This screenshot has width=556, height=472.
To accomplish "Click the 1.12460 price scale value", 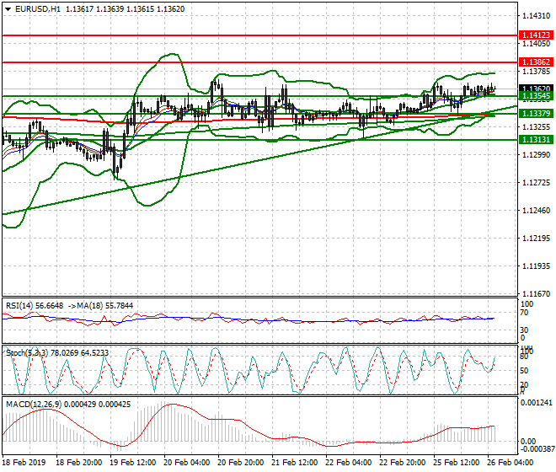I will (536, 211).
